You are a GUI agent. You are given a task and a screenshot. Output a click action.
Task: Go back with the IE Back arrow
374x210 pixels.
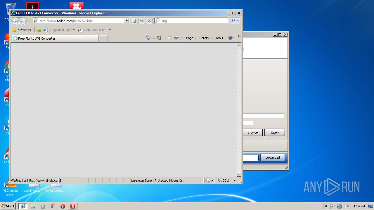[15, 21]
